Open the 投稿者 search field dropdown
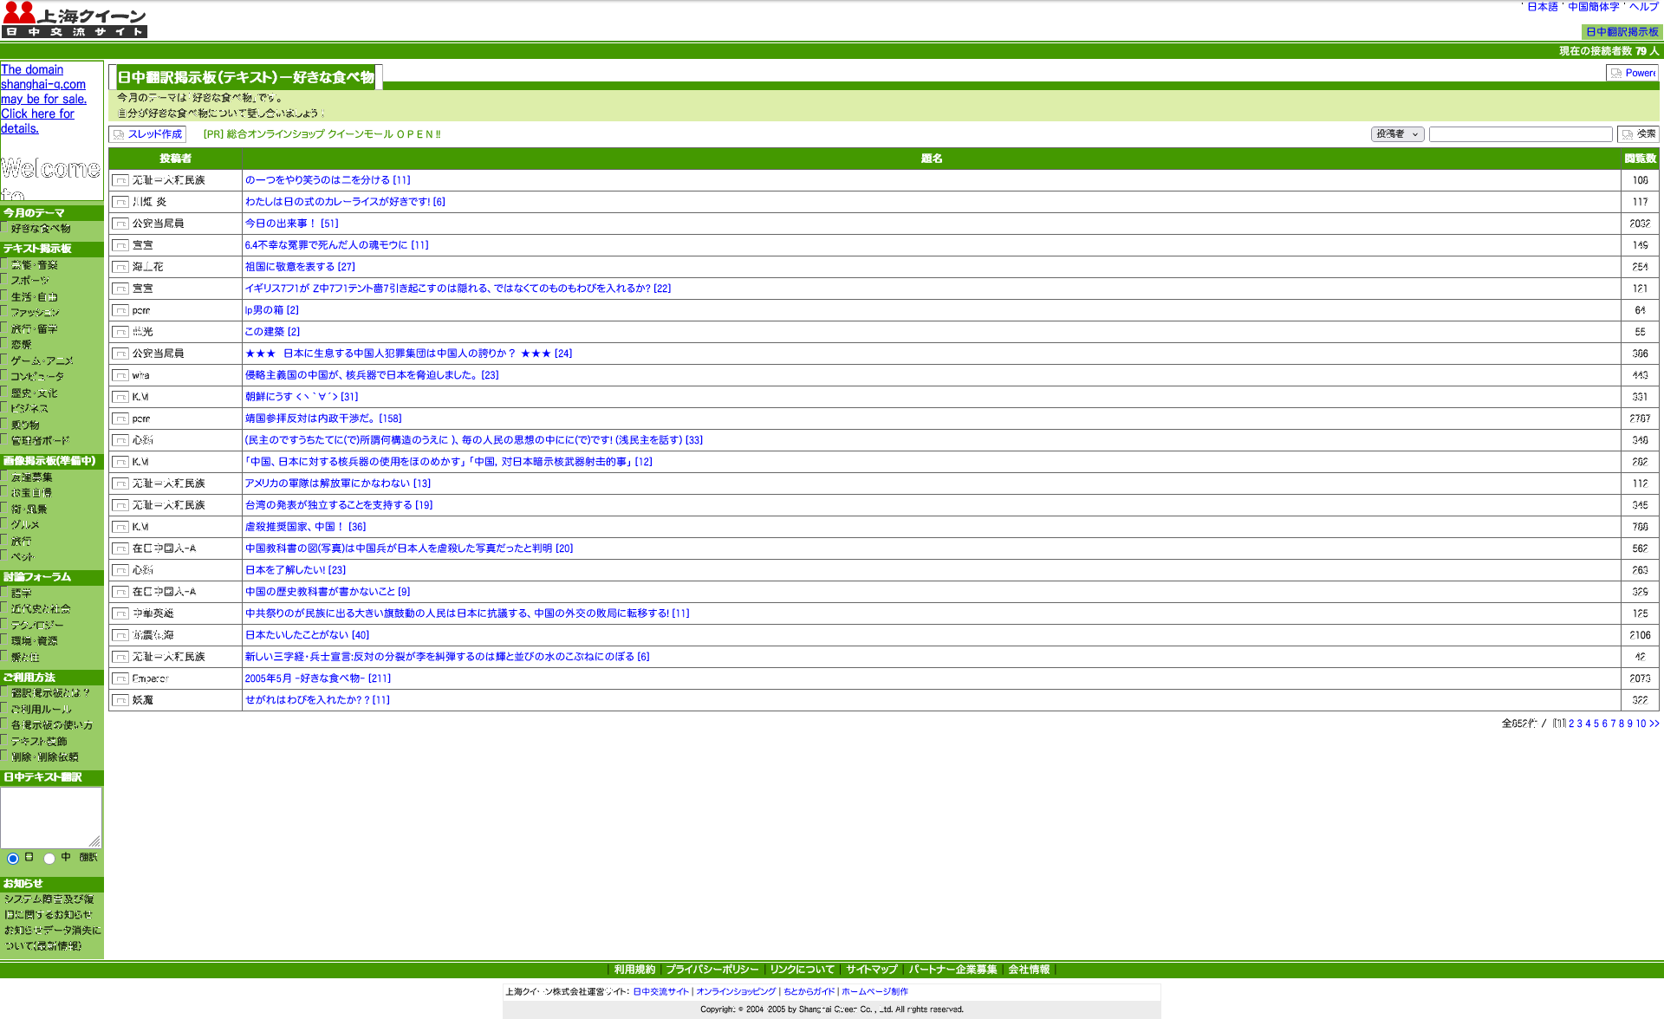This screenshot has height=1019, width=1664. tap(1397, 134)
